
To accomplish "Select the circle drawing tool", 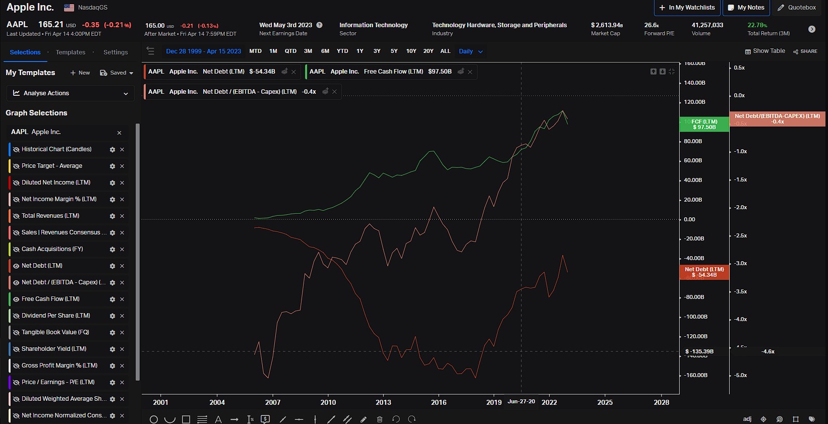I will click(x=154, y=419).
